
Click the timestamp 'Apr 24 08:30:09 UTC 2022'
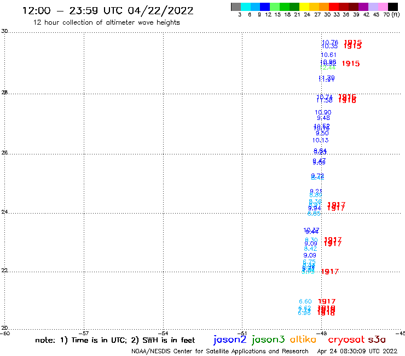357,351
